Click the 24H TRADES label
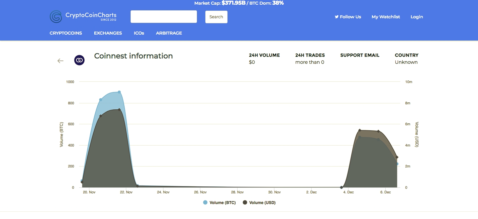478x219 pixels. point(310,55)
